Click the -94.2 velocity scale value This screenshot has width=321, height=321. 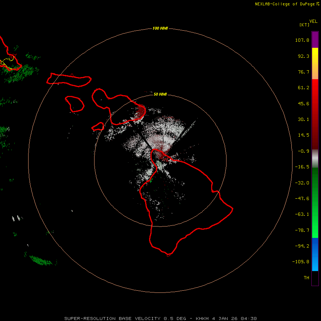pyautogui.click(x=302, y=246)
